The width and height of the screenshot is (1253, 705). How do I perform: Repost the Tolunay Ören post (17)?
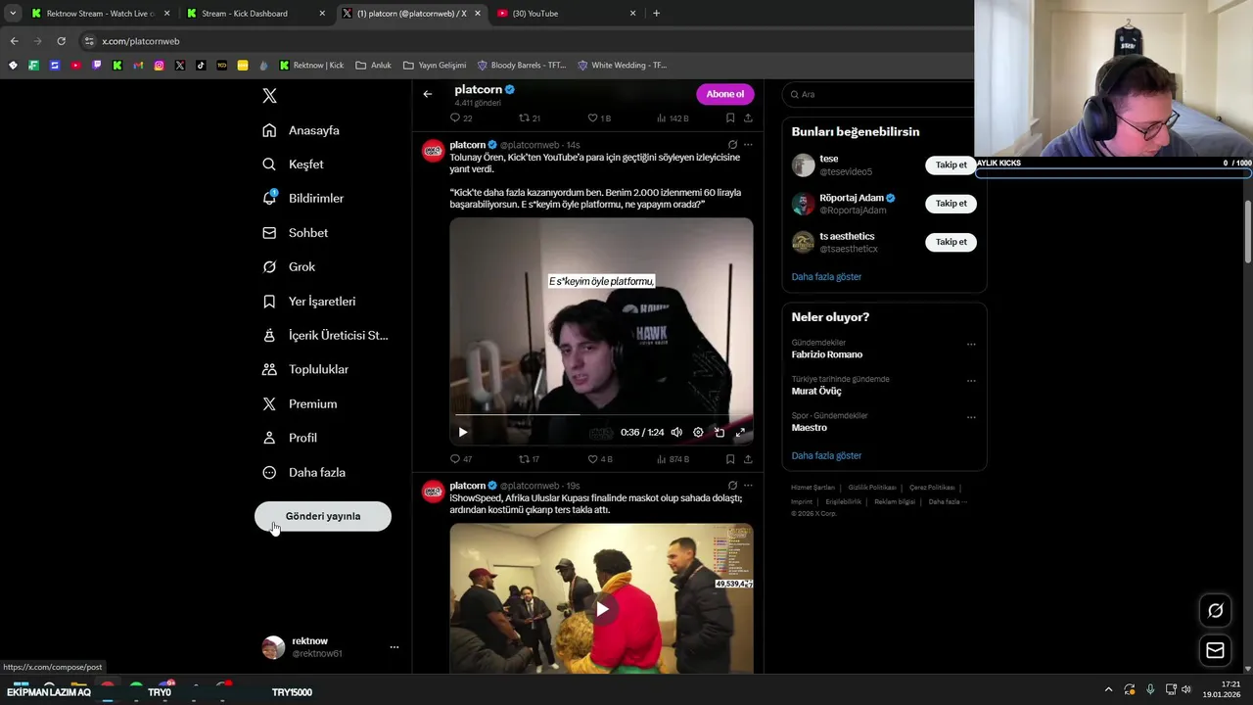tap(530, 458)
